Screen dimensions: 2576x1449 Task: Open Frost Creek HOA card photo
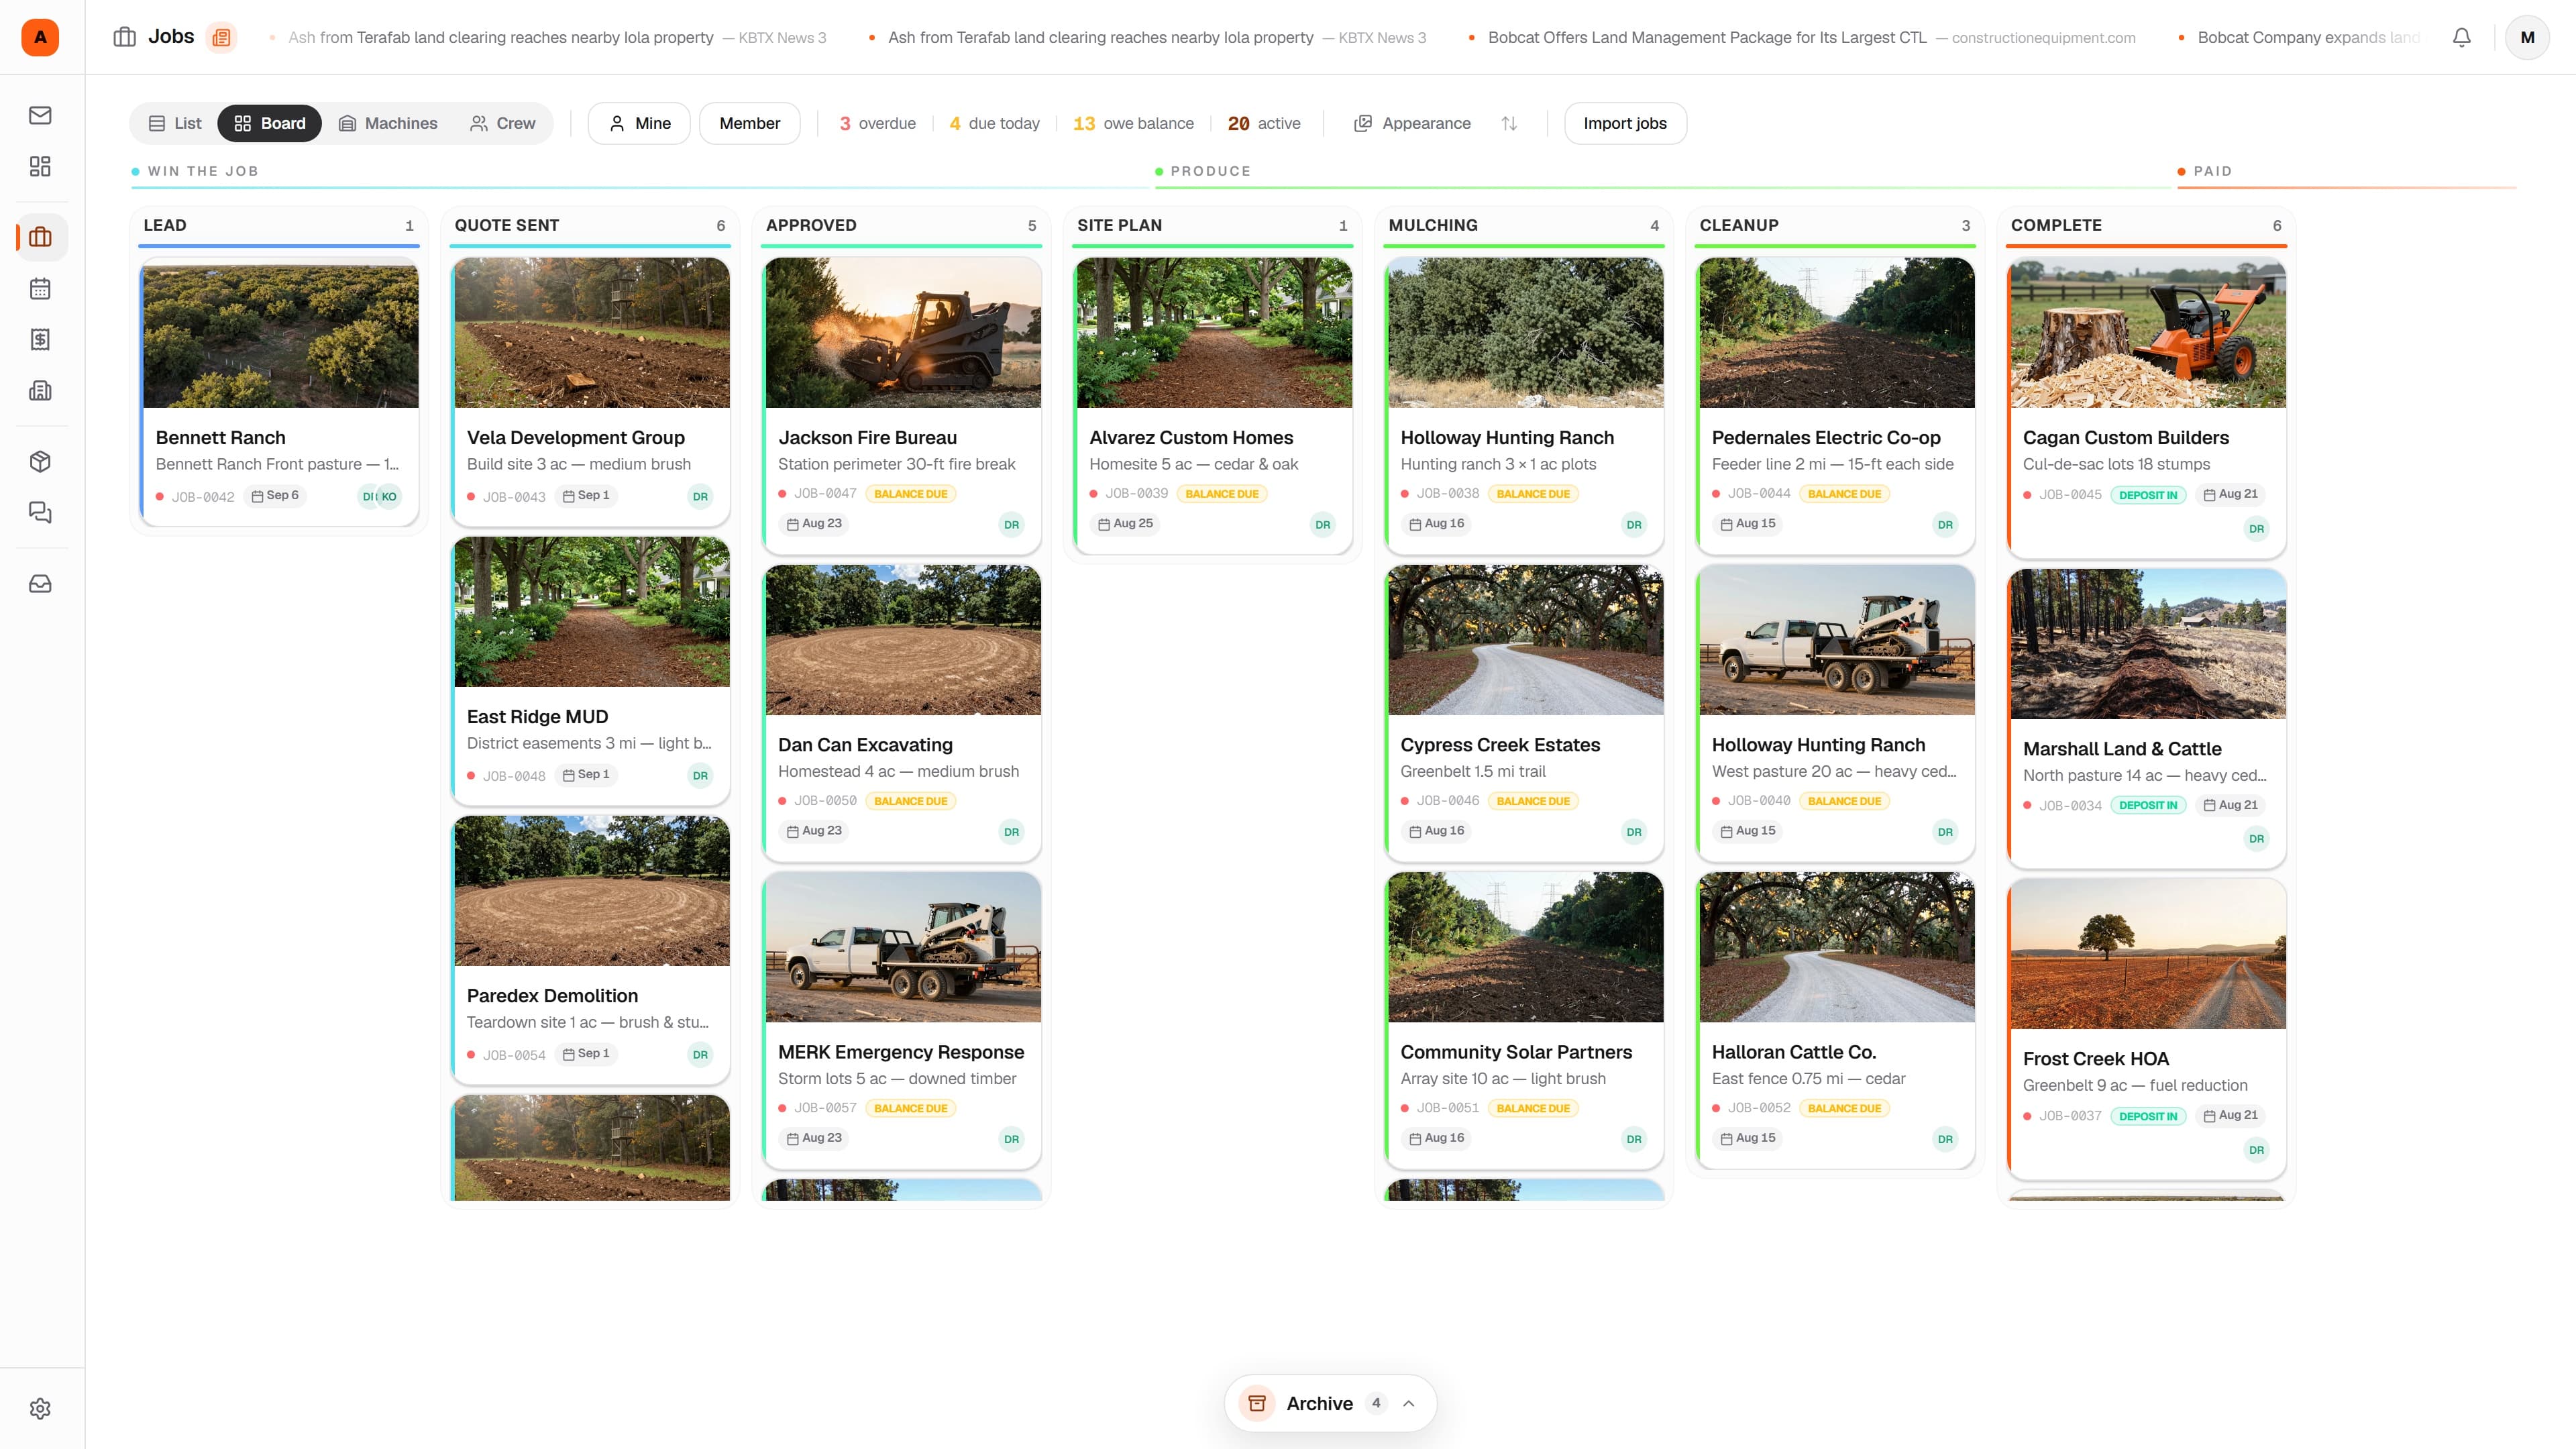(x=2148, y=954)
